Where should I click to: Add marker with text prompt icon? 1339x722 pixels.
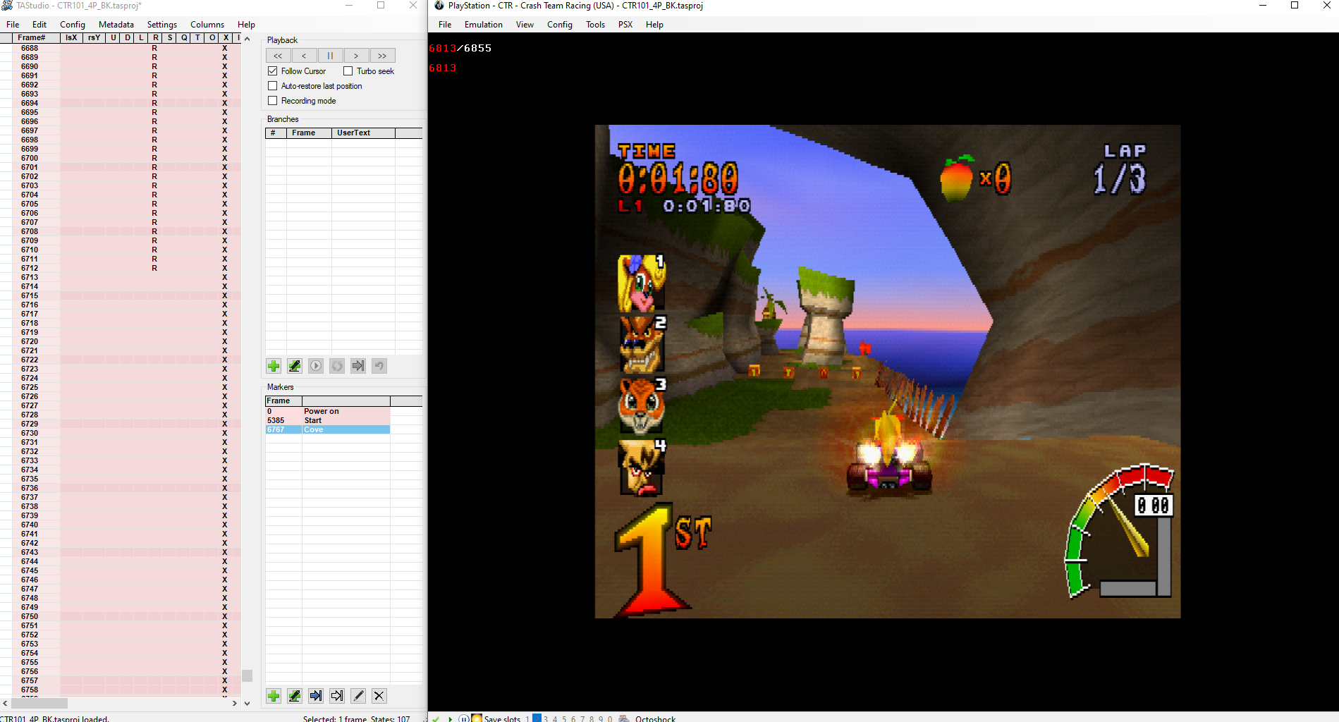point(295,696)
